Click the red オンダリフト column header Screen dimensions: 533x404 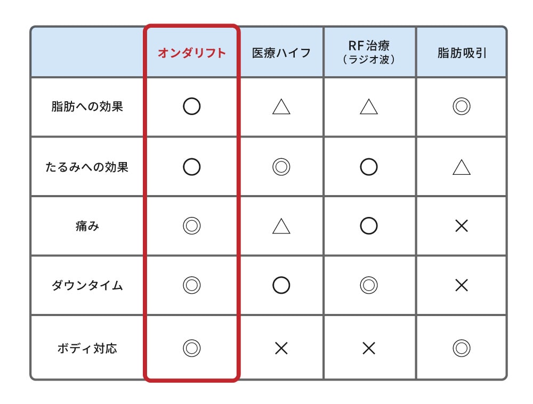pos(191,53)
